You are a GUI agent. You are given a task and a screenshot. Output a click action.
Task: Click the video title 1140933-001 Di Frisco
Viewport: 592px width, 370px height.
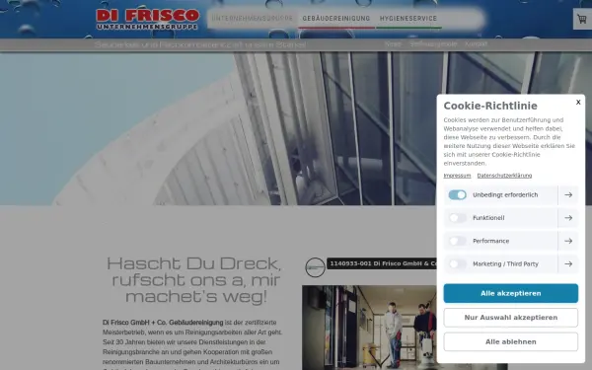coord(383,263)
